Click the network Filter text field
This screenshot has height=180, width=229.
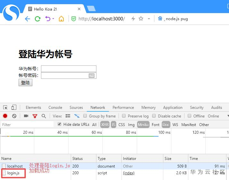(27, 124)
